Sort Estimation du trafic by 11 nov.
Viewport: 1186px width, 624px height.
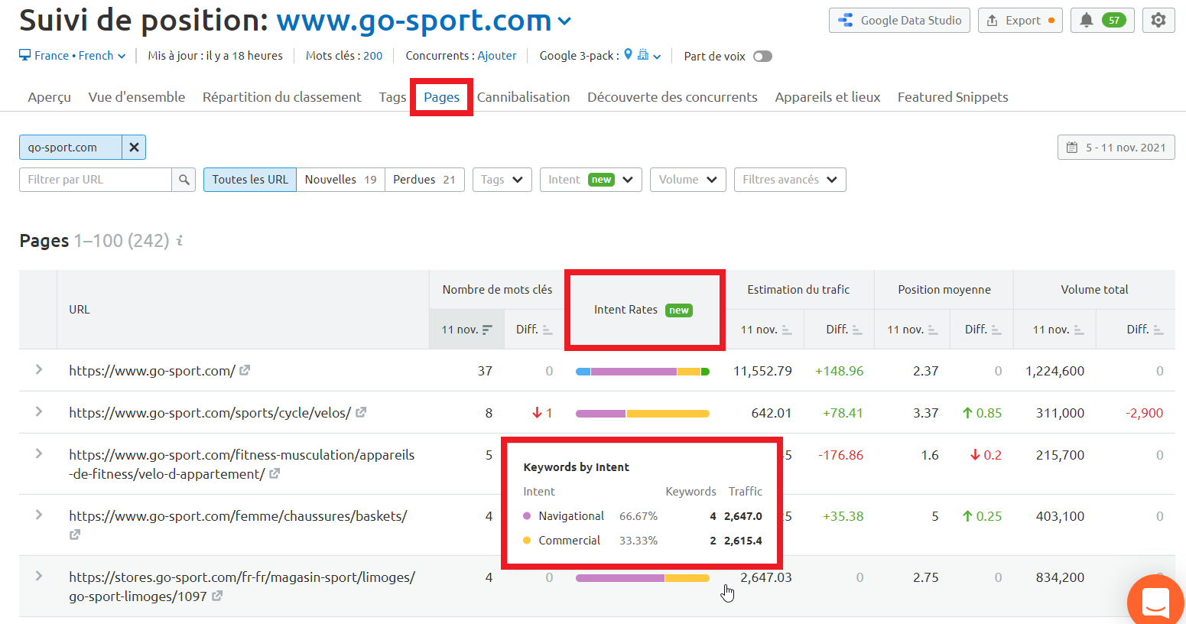tap(765, 330)
